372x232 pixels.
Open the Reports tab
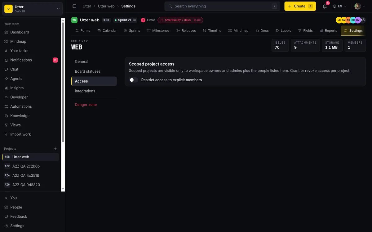tap(329, 31)
